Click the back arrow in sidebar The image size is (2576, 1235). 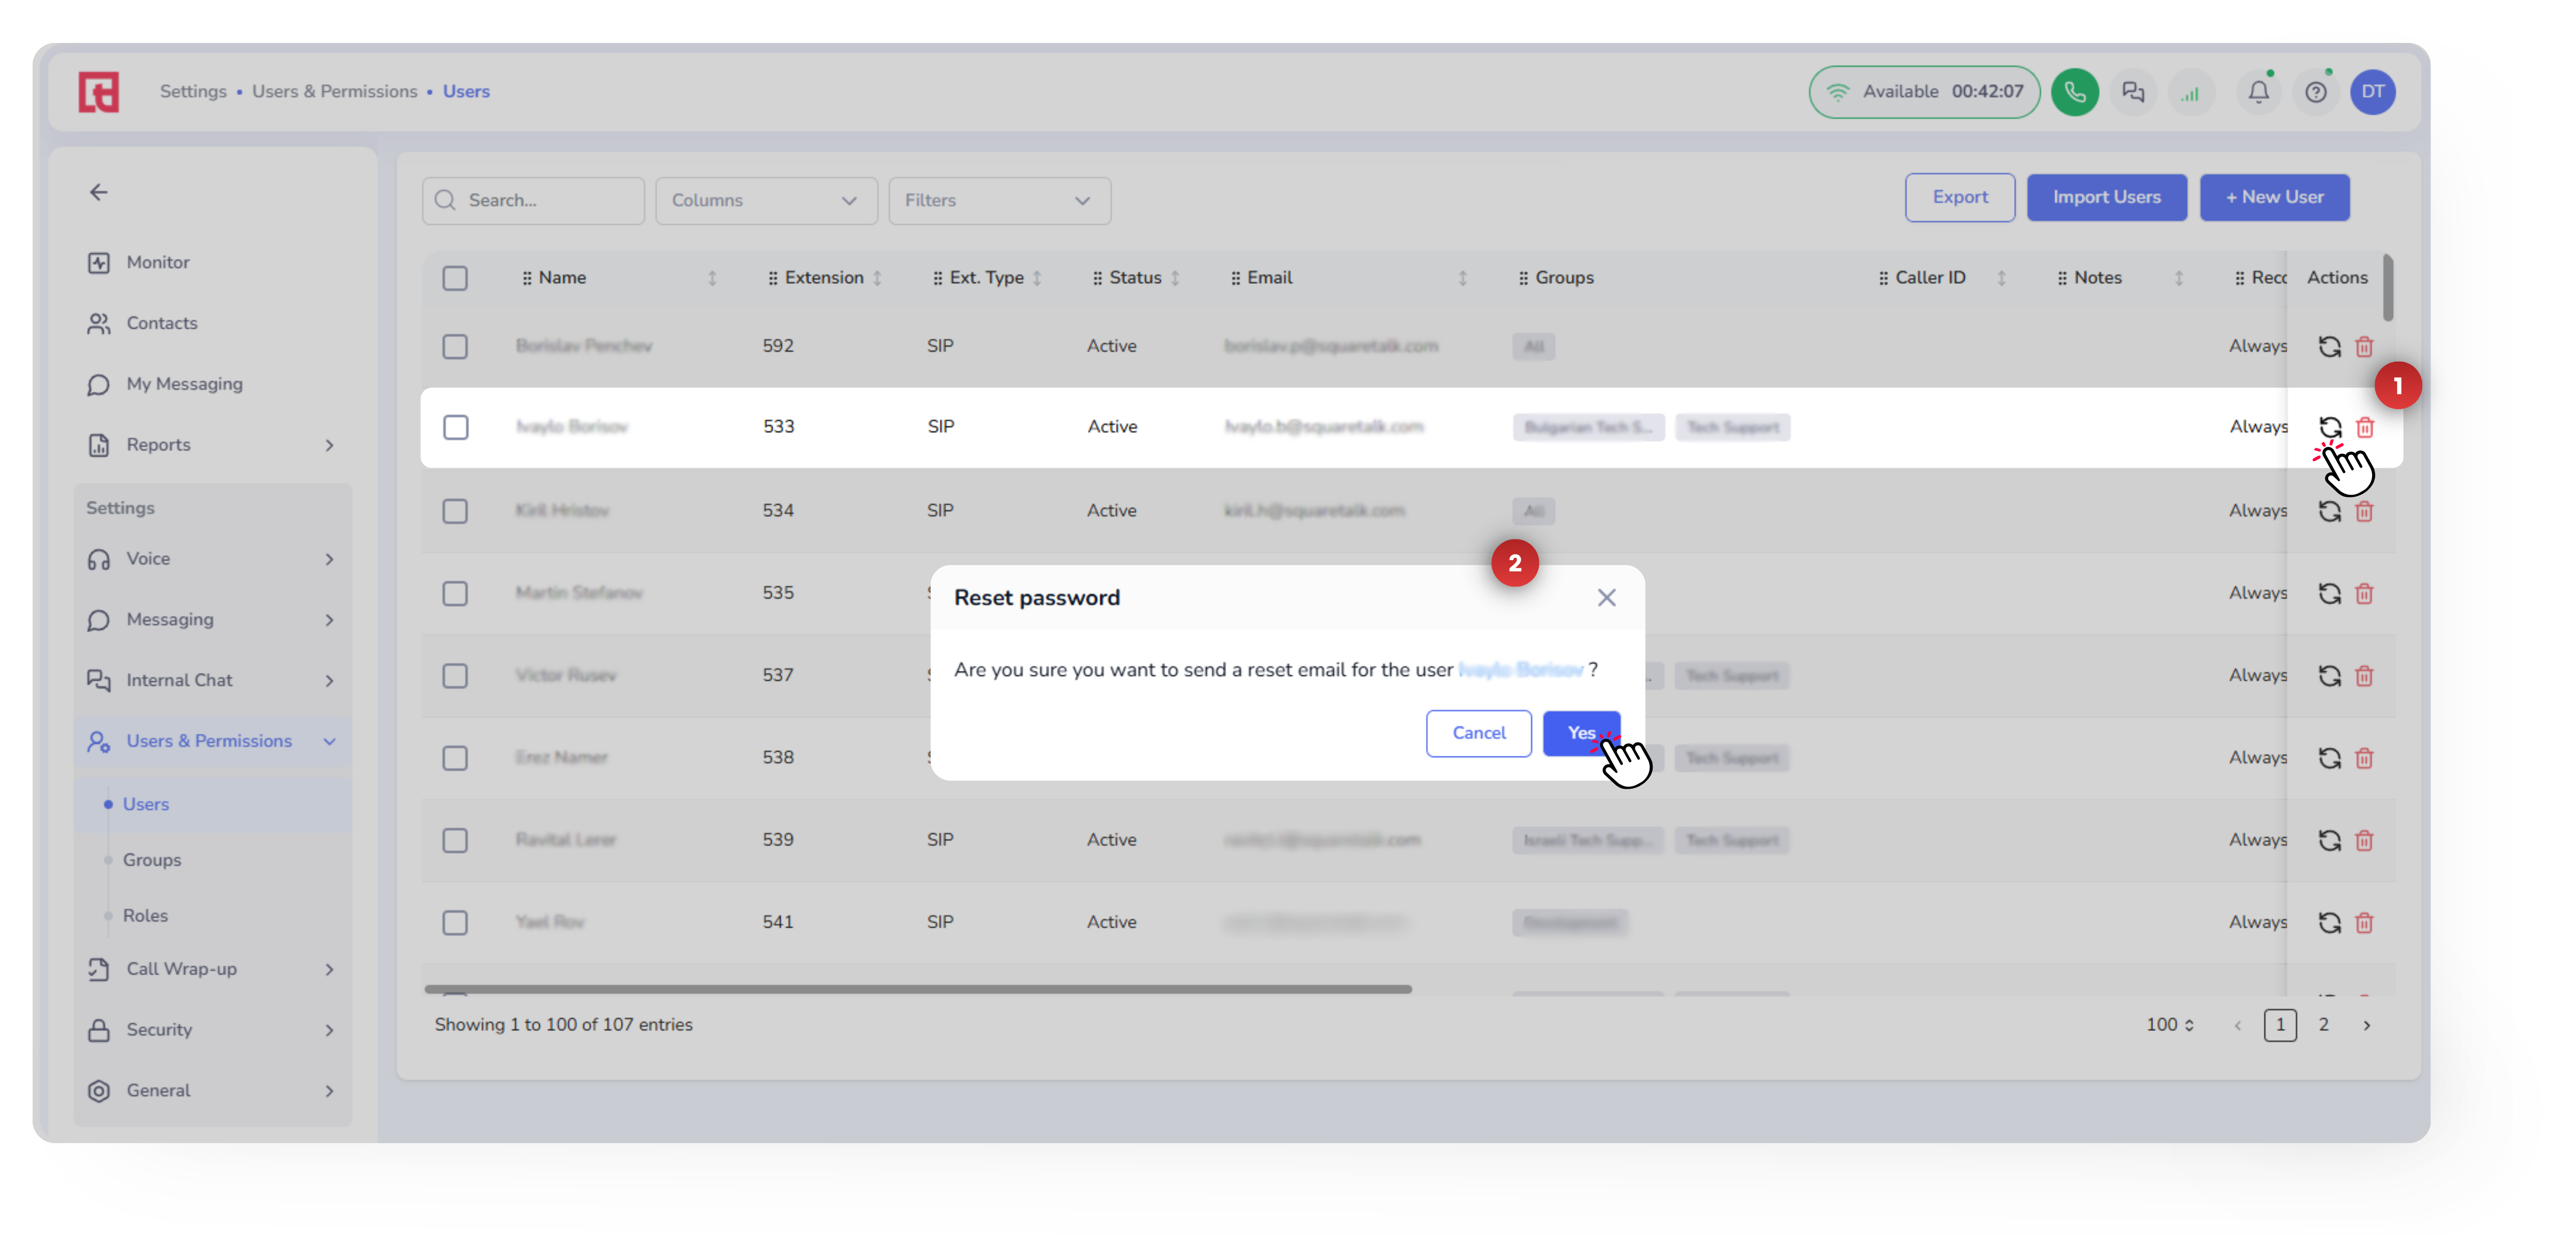click(x=99, y=192)
